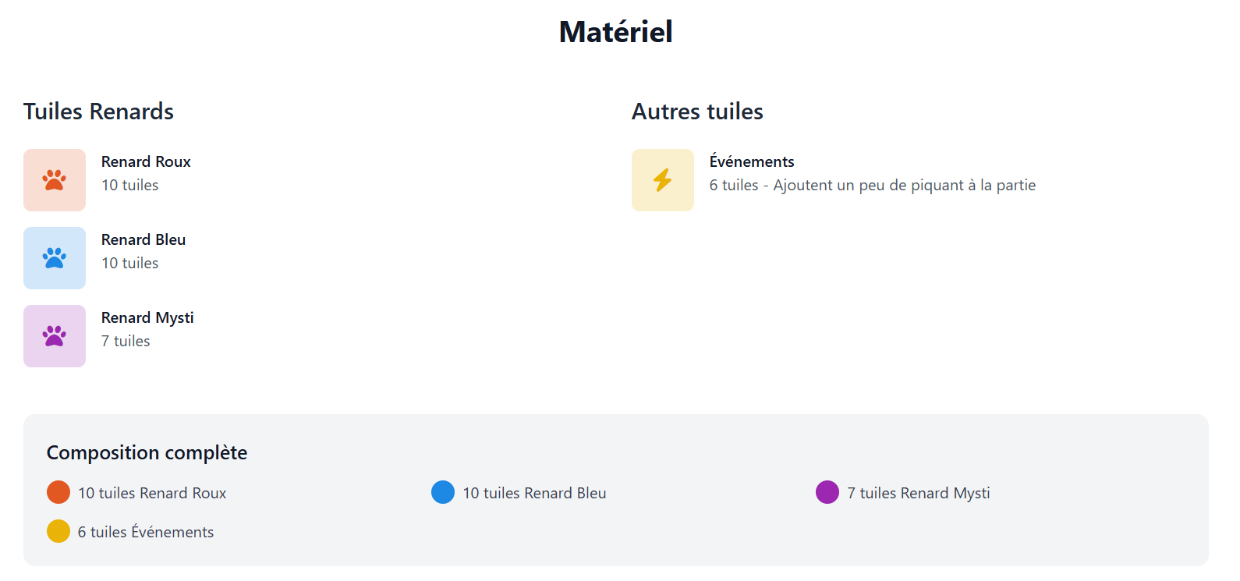1240x581 pixels.
Task: Click the yellow dot beside Événements
Action: pyautogui.click(x=58, y=531)
